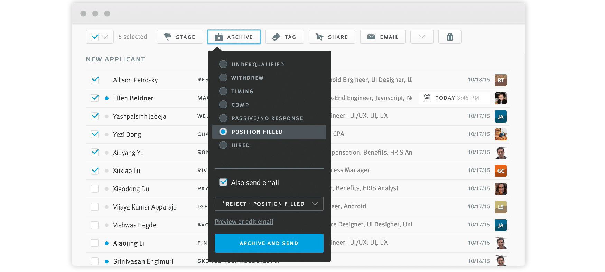Screen dimensions: 605x272
Task: Click the Tag label icon
Action: 276,37
